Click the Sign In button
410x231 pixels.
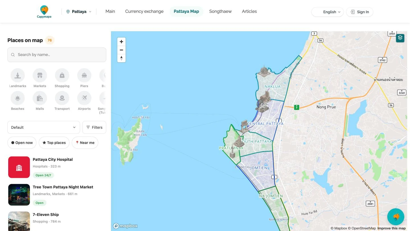[360, 12]
